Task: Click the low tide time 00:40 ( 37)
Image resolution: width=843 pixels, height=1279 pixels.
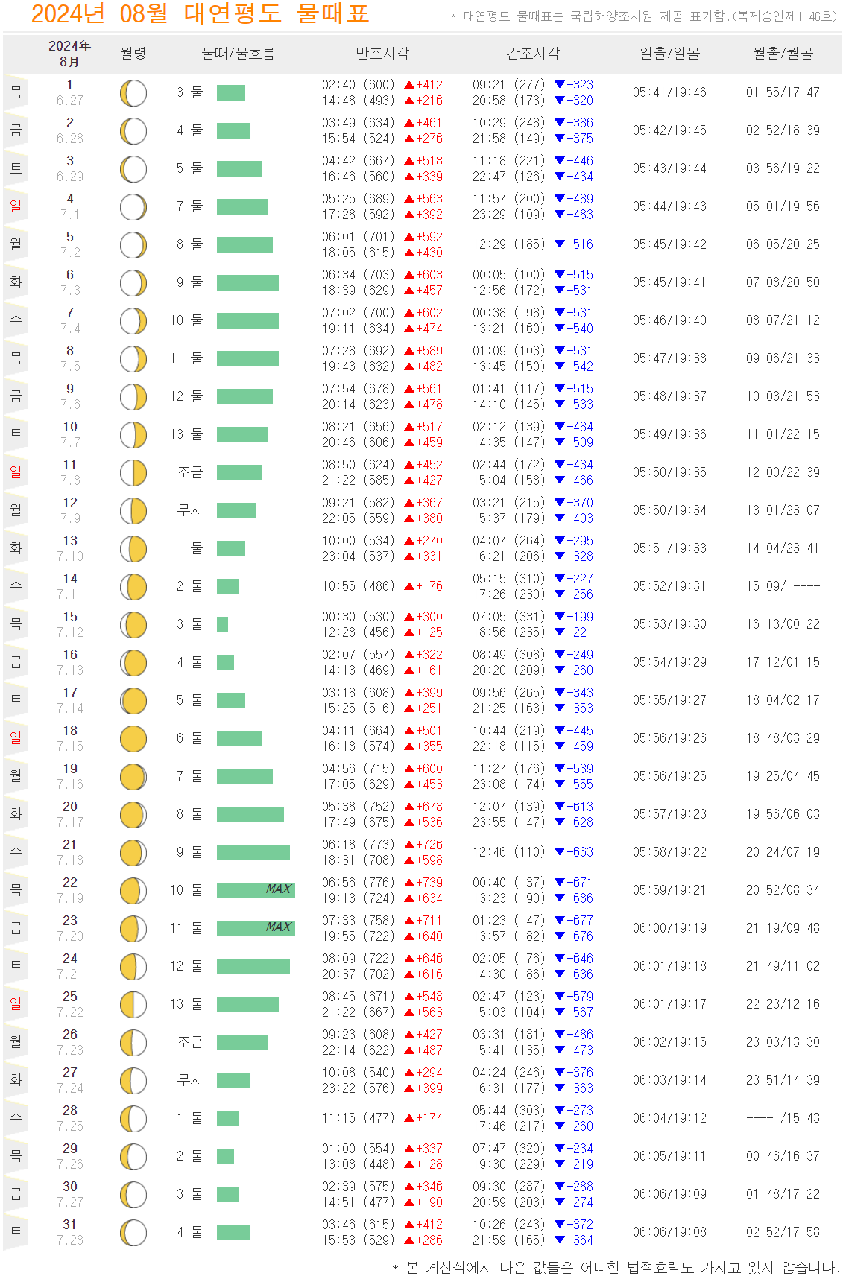Action: 508,883
